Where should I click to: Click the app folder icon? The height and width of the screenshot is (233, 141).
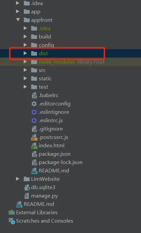pyautogui.click(x=27, y=11)
